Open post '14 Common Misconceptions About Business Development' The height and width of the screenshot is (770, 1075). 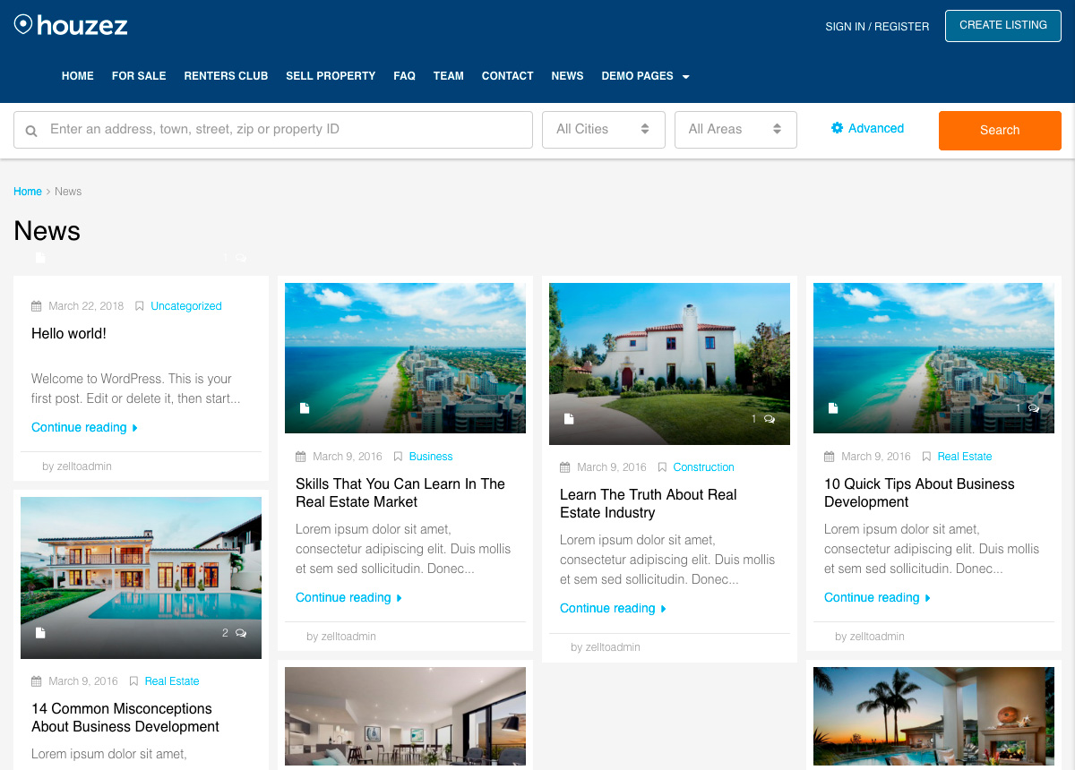pyautogui.click(x=125, y=717)
